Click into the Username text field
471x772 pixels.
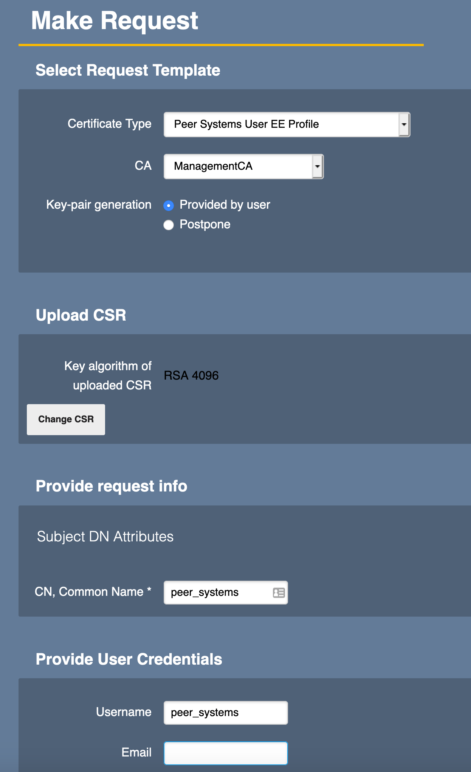pyautogui.click(x=225, y=713)
